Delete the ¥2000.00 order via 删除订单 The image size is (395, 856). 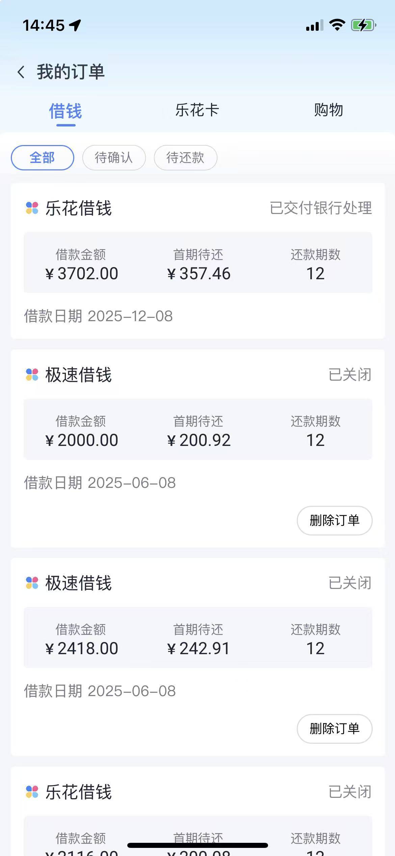click(334, 520)
